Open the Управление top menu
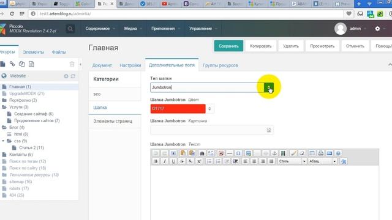The height and width of the screenshot is (220, 392). (203, 29)
